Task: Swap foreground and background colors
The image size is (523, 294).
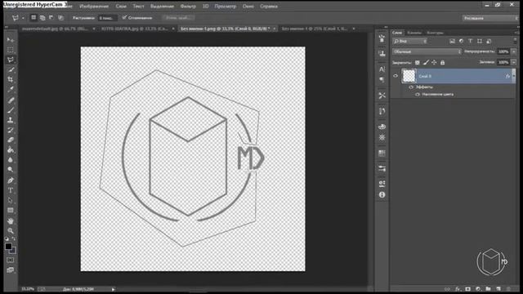Action: [14, 238]
